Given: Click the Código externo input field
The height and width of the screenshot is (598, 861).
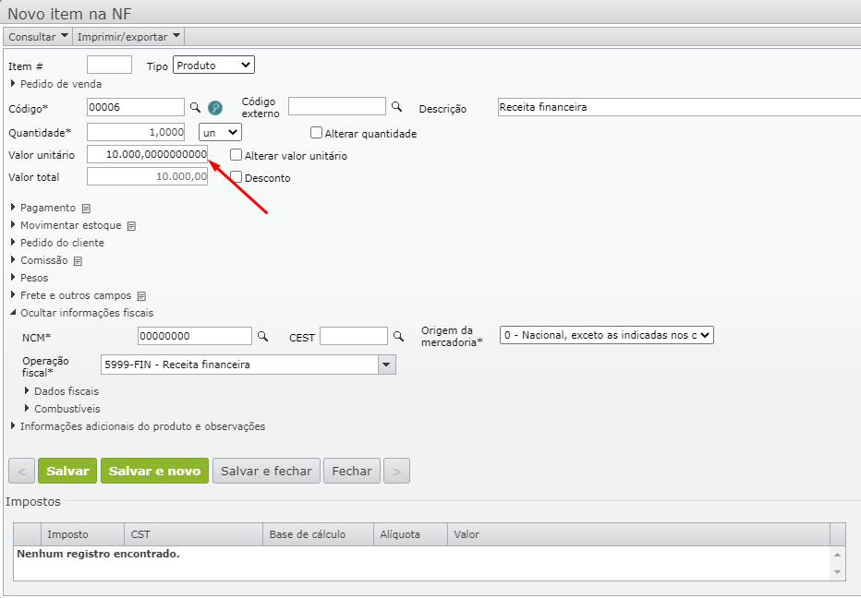Looking at the screenshot, I should point(337,106).
